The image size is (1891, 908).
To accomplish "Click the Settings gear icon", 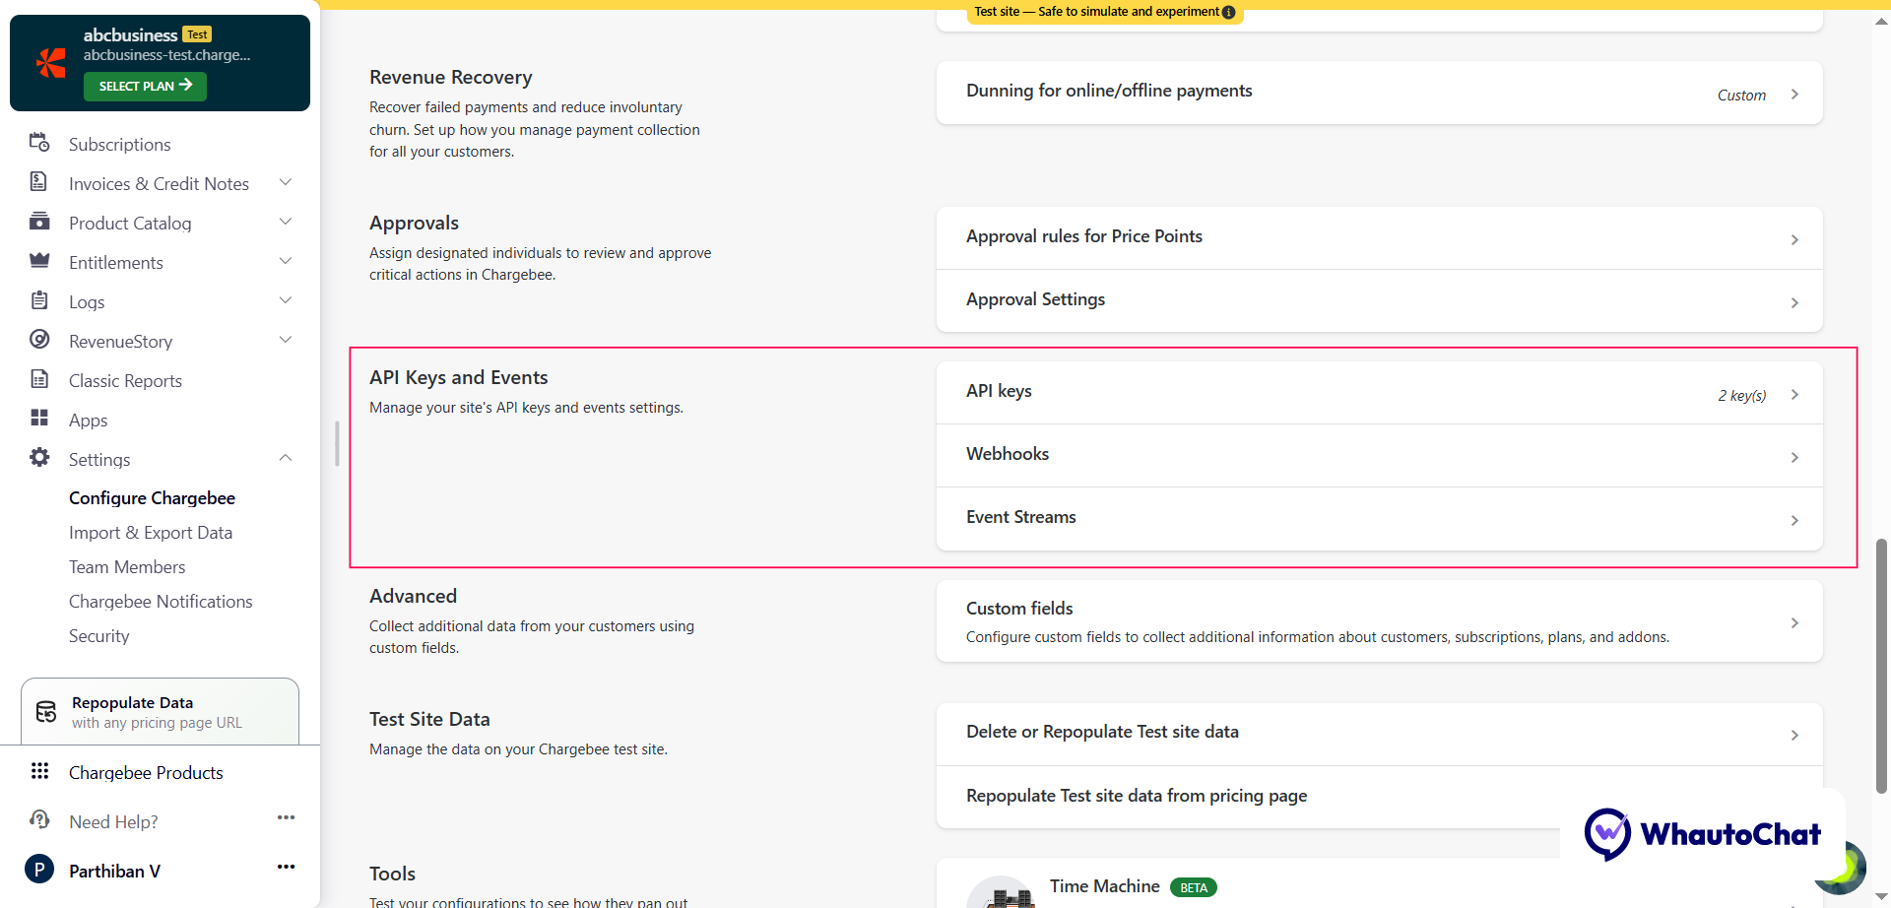I will (39, 459).
